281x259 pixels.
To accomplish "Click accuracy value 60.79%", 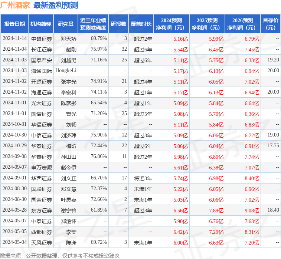I will [99, 38].
